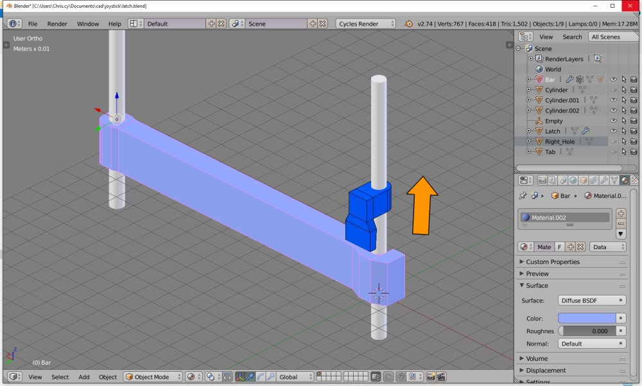Select the rotate manipulator arc icon
Viewport: 642px width, 386px height.
[261, 376]
